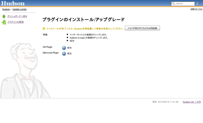Screen dimensions: 203x123
Task: Click the Hudson logo in header
Action: [x=13, y=3]
